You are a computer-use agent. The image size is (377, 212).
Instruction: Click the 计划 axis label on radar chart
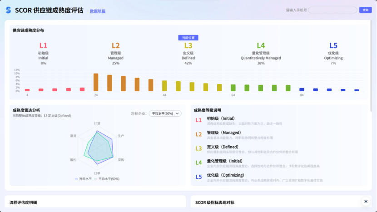point(97,123)
